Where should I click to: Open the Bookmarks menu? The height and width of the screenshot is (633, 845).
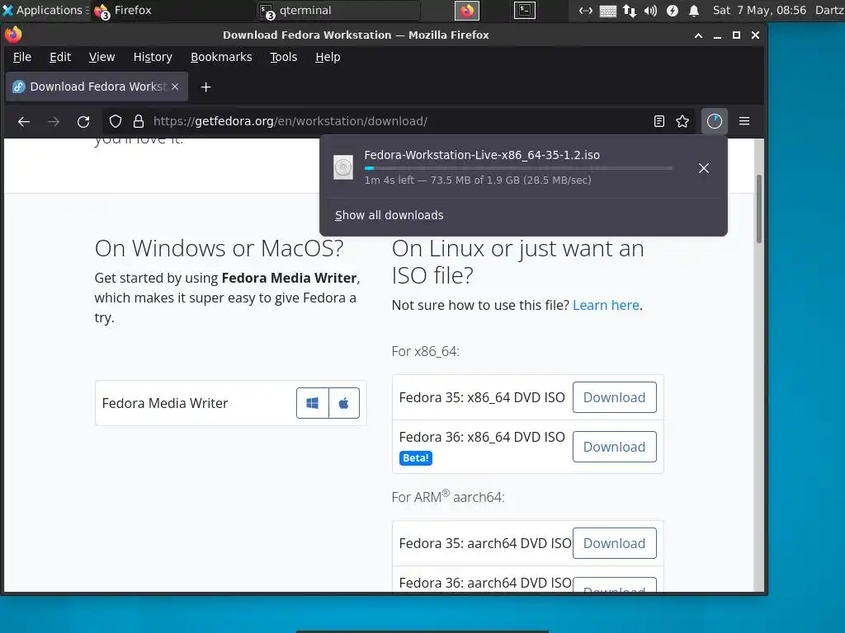click(221, 57)
